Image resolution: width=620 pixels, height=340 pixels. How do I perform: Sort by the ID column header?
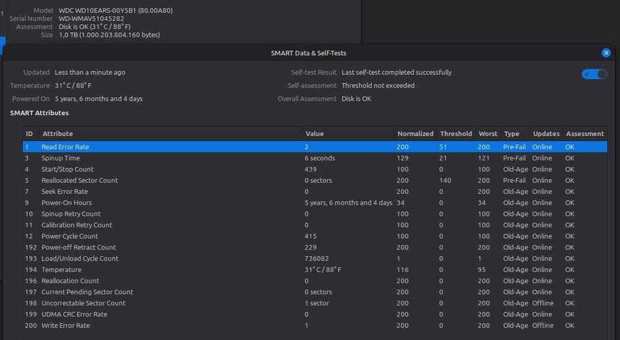coord(31,134)
